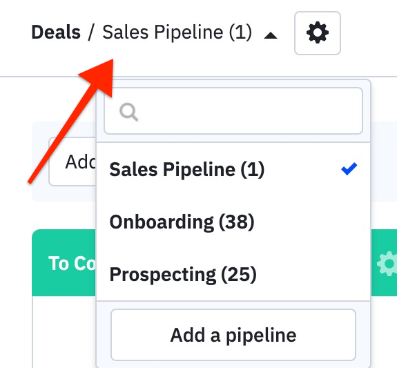Click the Add a pipeline button
This screenshot has width=397, height=368.
(x=233, y=335)
